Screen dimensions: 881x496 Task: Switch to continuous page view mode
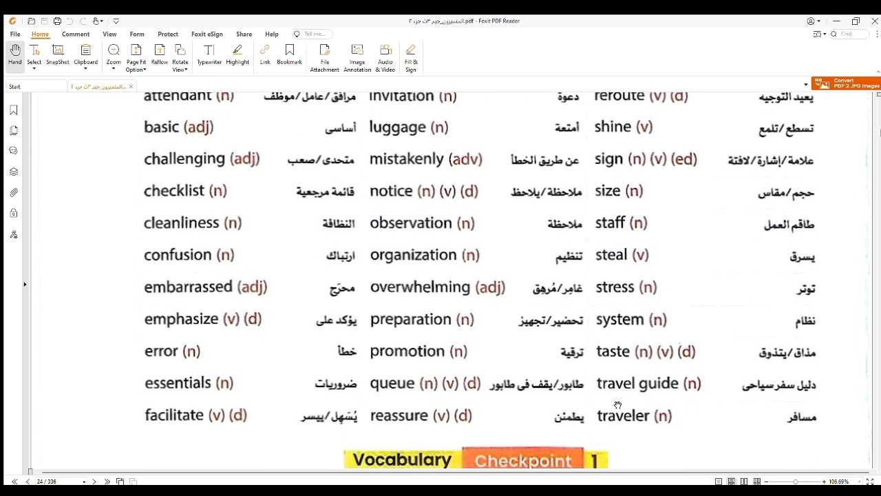[x=732, y=482]
